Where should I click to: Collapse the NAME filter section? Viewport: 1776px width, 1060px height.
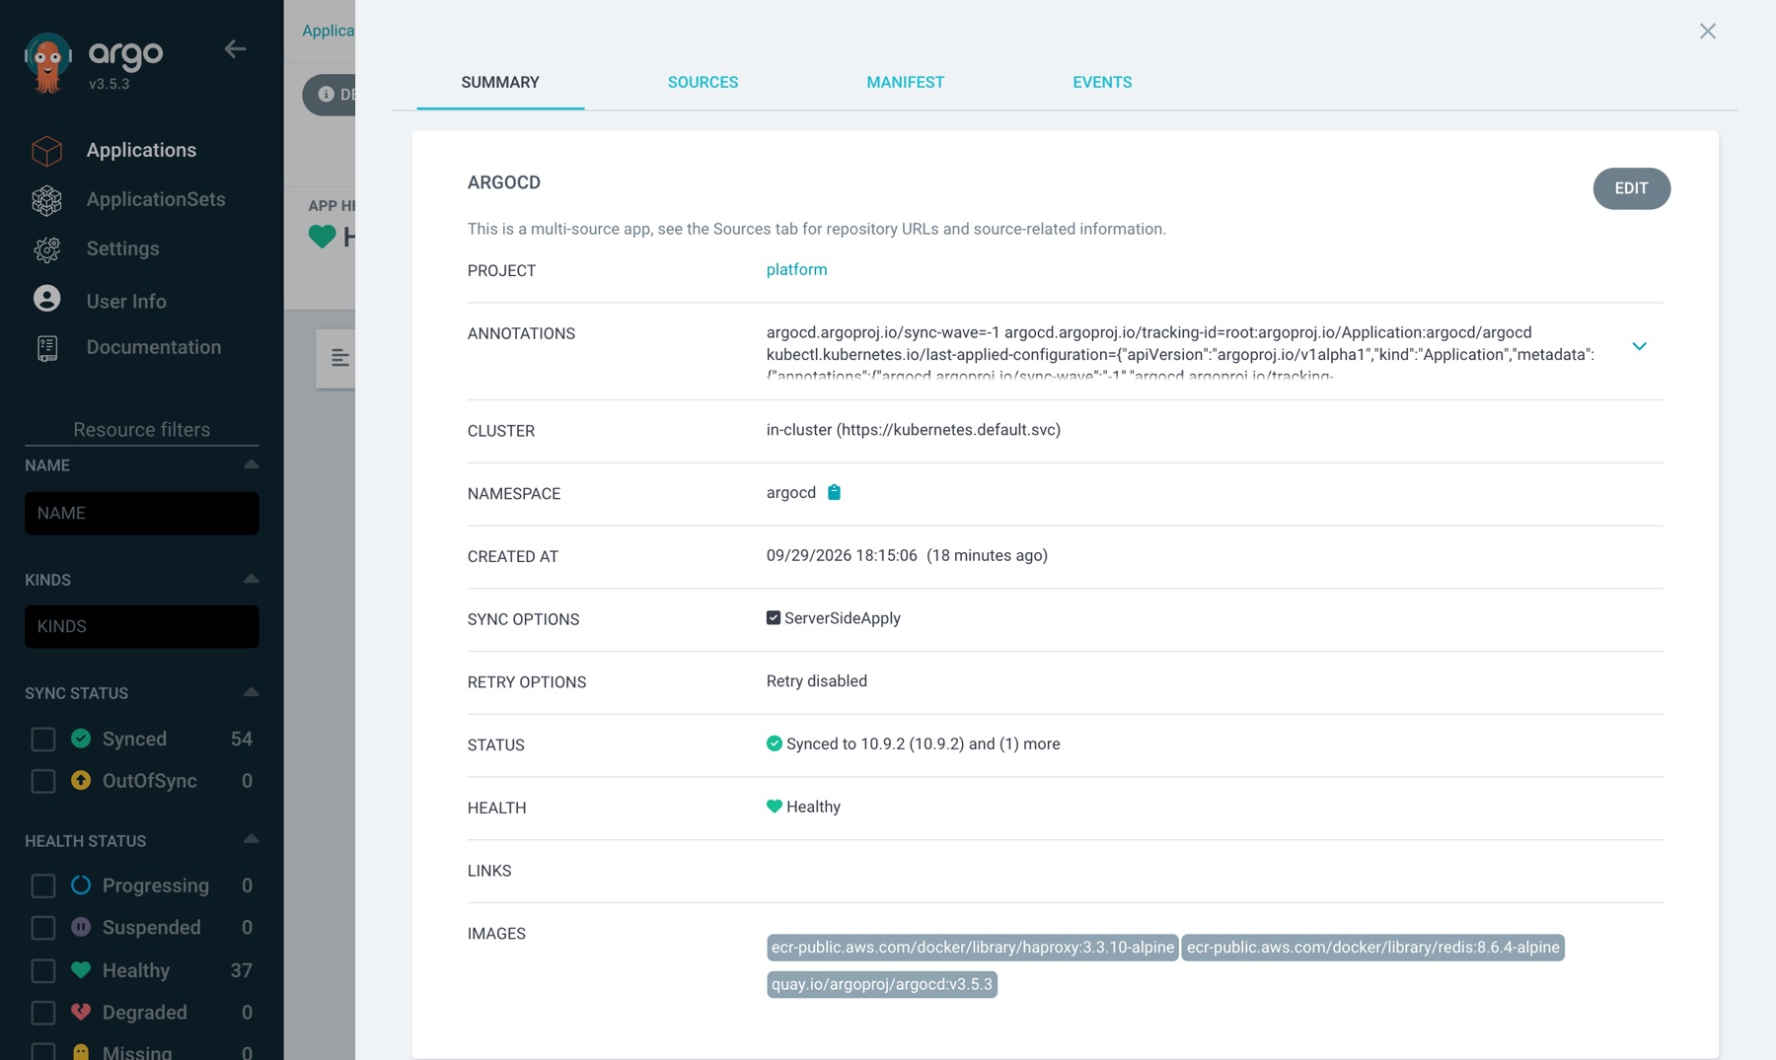tap(251, 464)
